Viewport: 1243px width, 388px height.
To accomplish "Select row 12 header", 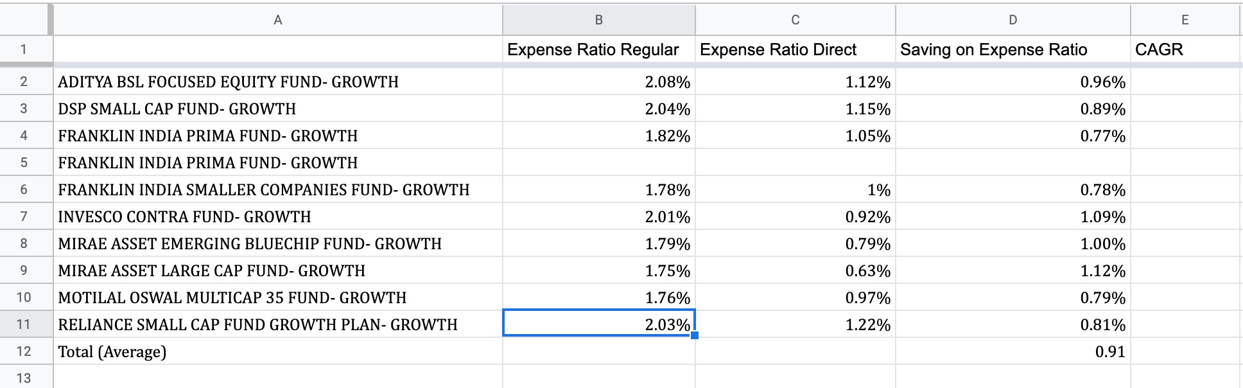I will tap(24, 351).
